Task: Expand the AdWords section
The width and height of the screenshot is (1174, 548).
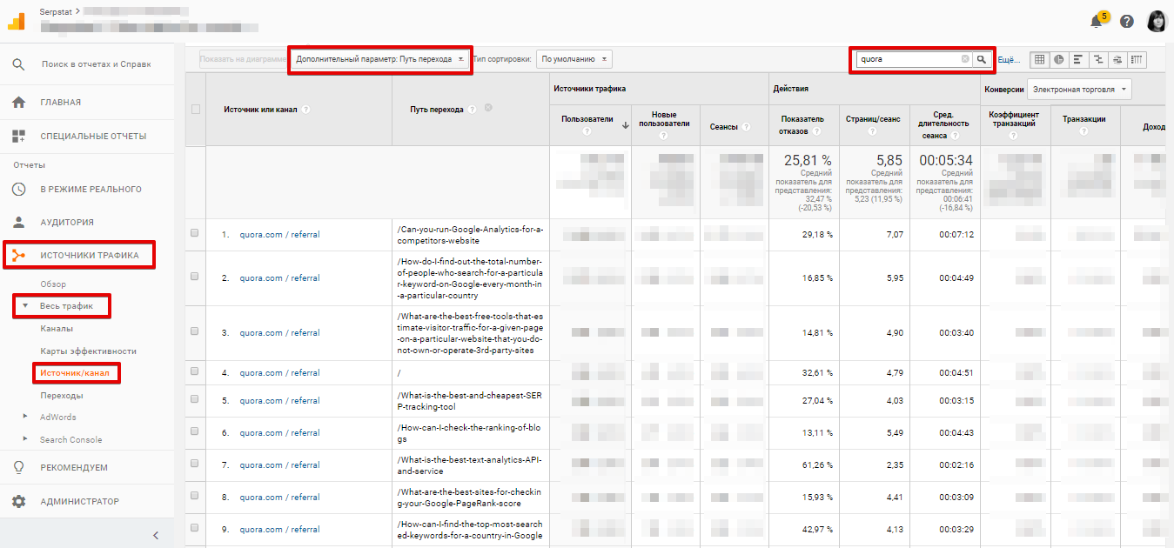Action: [x=25, y=417]
